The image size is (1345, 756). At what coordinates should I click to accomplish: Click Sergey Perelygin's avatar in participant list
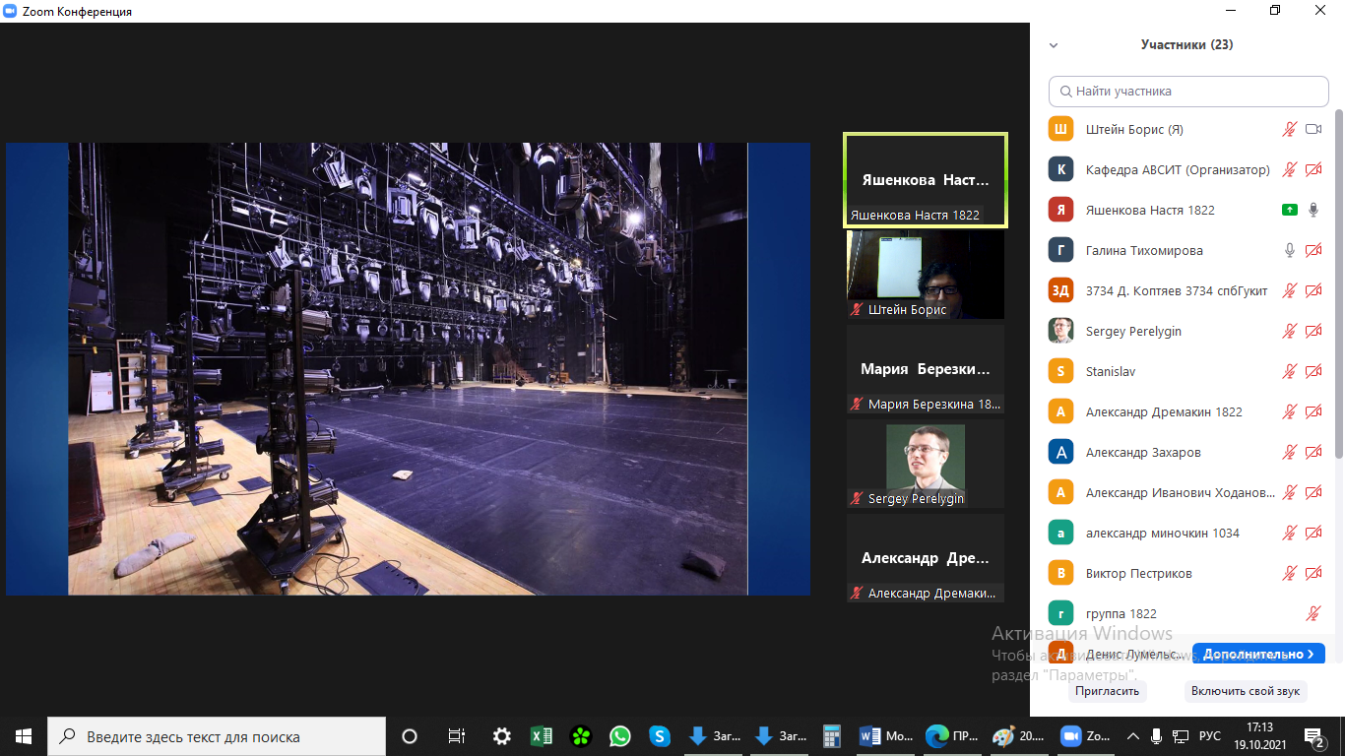(1060, 331)
